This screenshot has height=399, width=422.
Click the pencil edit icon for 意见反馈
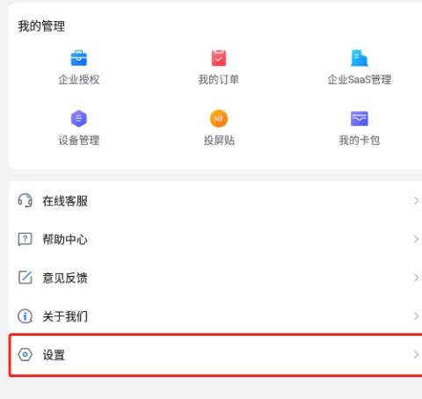click(x=25, y=278)
